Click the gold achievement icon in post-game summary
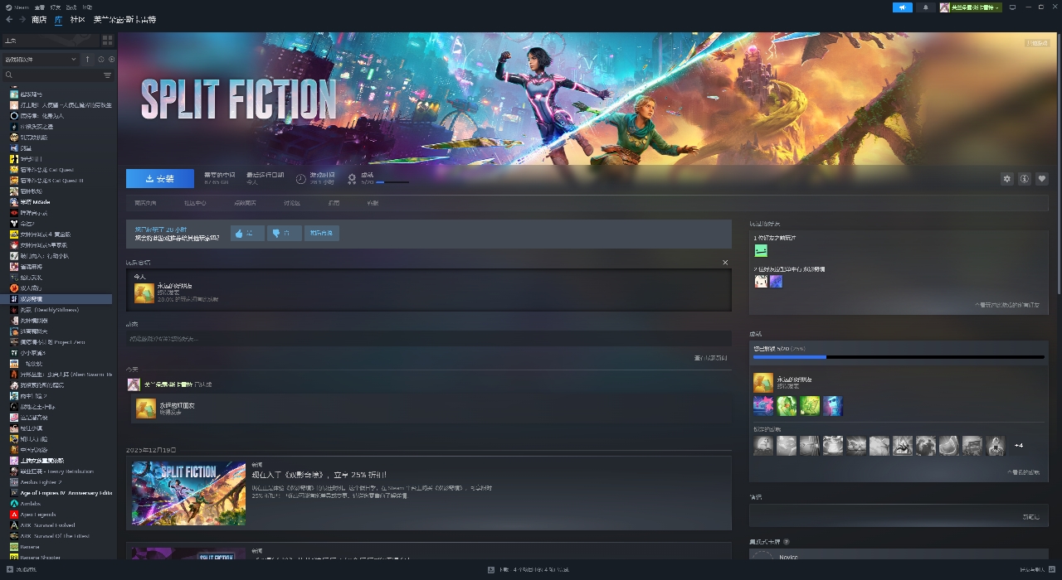The width and height of the screenshot is (1062, 580). coord(144,292)
